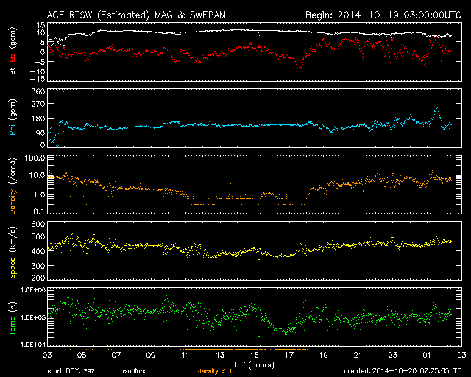Click the '600' tick label on the Speed axis
The width and height of the screenshot is (471, 377).
click(x=38, y=224)
